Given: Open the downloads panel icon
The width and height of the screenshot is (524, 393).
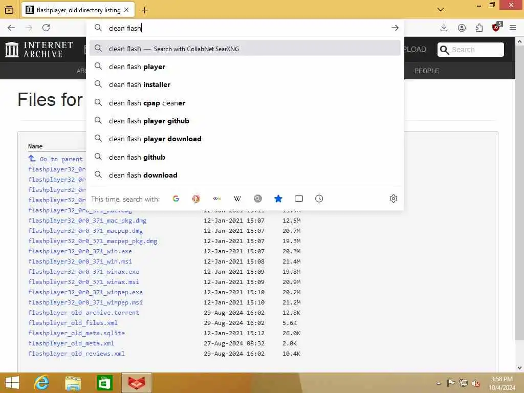Looking at the screenshot, I should pyautogui.click(x=444, y=28).
